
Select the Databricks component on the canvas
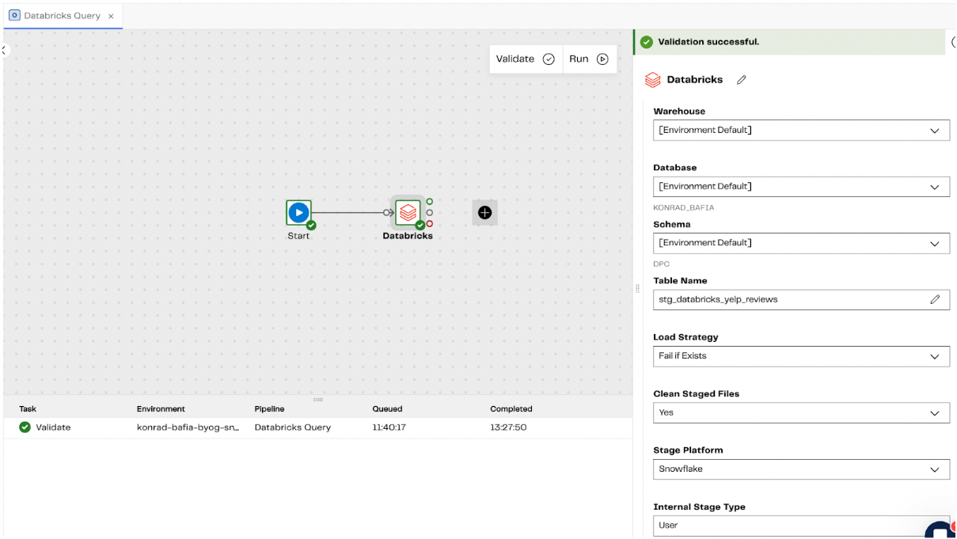[408, 211]
